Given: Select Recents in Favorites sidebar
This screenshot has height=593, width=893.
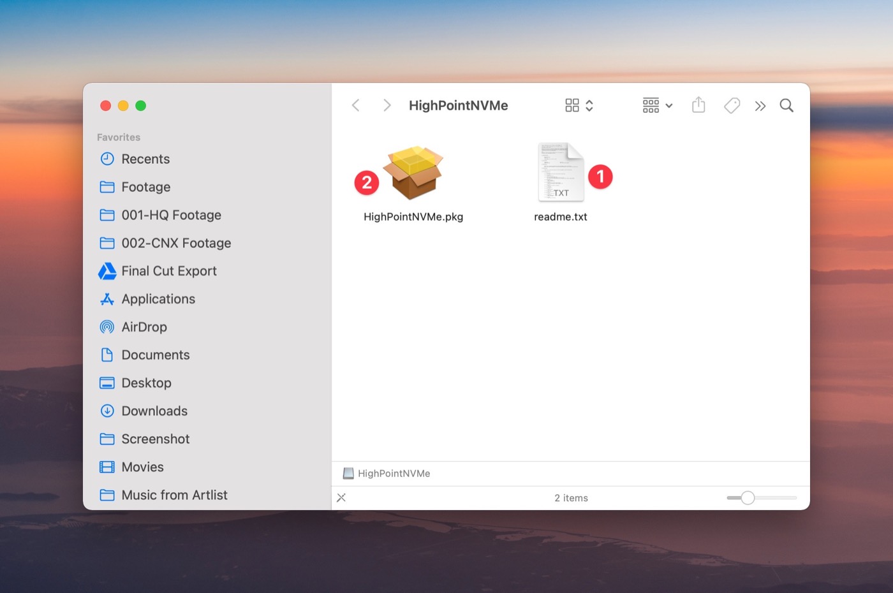Looking at the screenshot, I should tap(145, 159).
